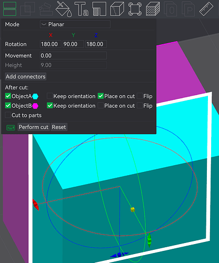Select the Color Painting bucket tool
Viewport: 219px width, 263px height.
[64, 9]
